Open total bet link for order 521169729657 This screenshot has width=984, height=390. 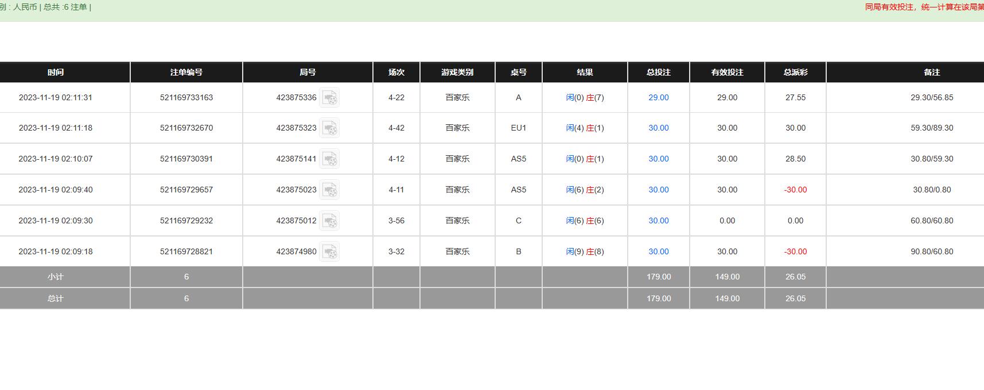(x=659, y=190)
